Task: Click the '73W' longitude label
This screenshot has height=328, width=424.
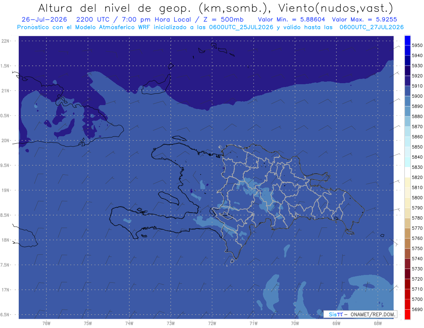Action: pyautogui.click(x=171, y=323)
